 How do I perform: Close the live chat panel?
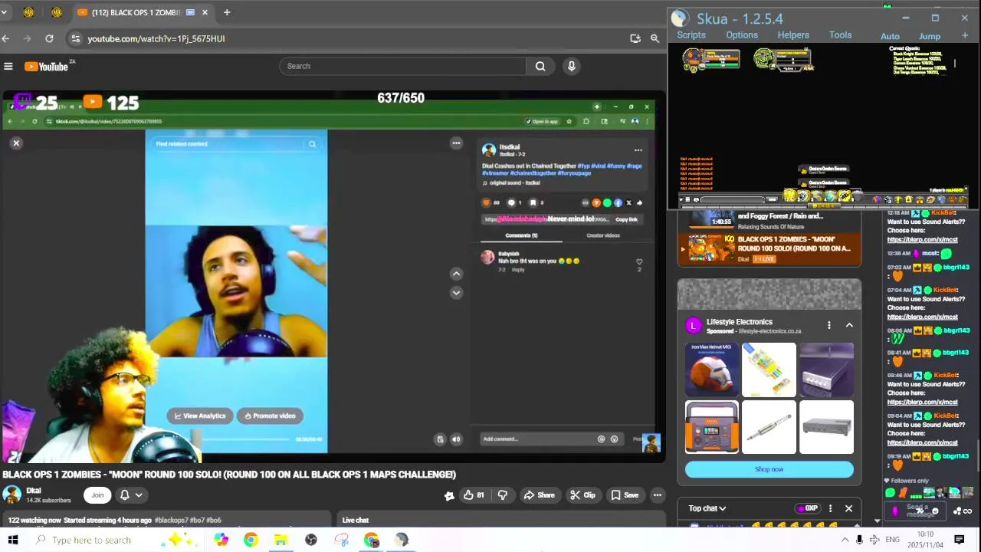click(x=848, y=508)
